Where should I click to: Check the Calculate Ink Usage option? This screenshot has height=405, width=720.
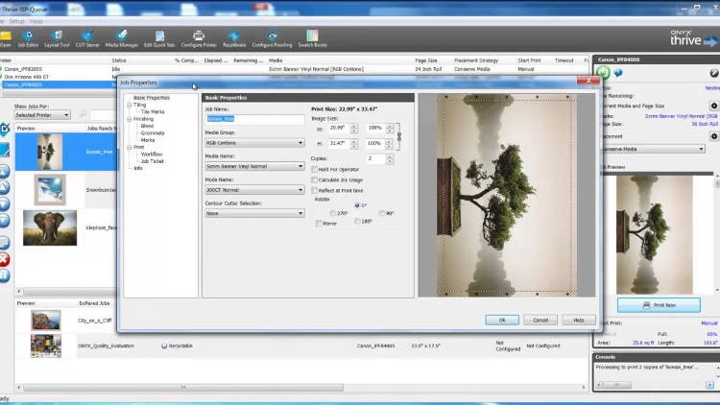coord(316,179)
